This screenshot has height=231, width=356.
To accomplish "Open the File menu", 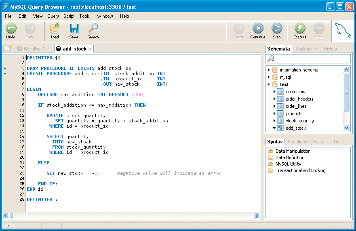I will pyautogui.click(x=8, y=16).
